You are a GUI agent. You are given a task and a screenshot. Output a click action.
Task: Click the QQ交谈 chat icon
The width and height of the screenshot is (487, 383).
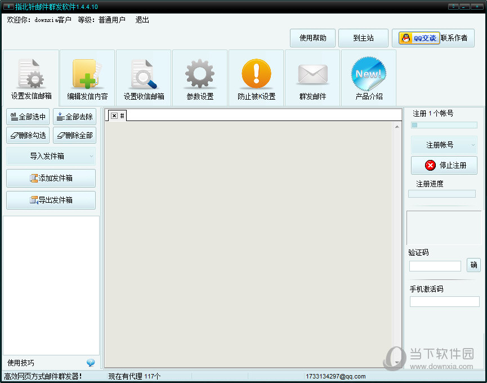tap(419, 38)
